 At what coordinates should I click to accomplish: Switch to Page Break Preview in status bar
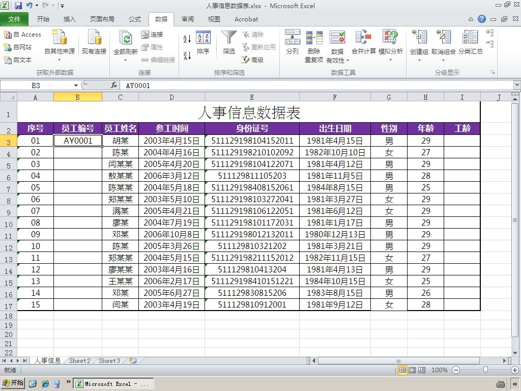(x=422, y=370)
